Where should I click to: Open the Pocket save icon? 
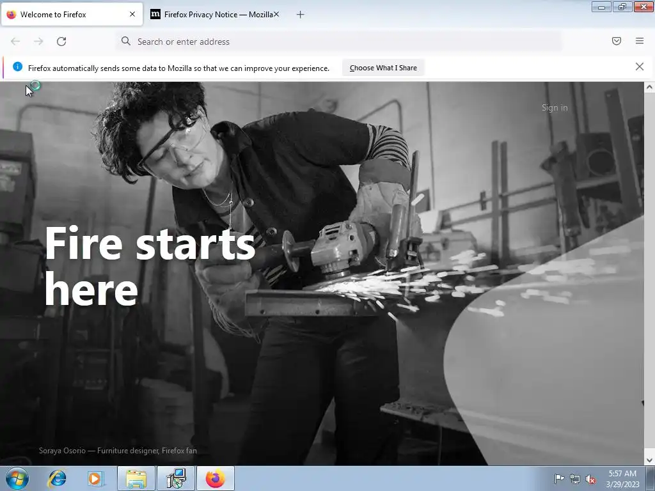(x=617, y=41)
